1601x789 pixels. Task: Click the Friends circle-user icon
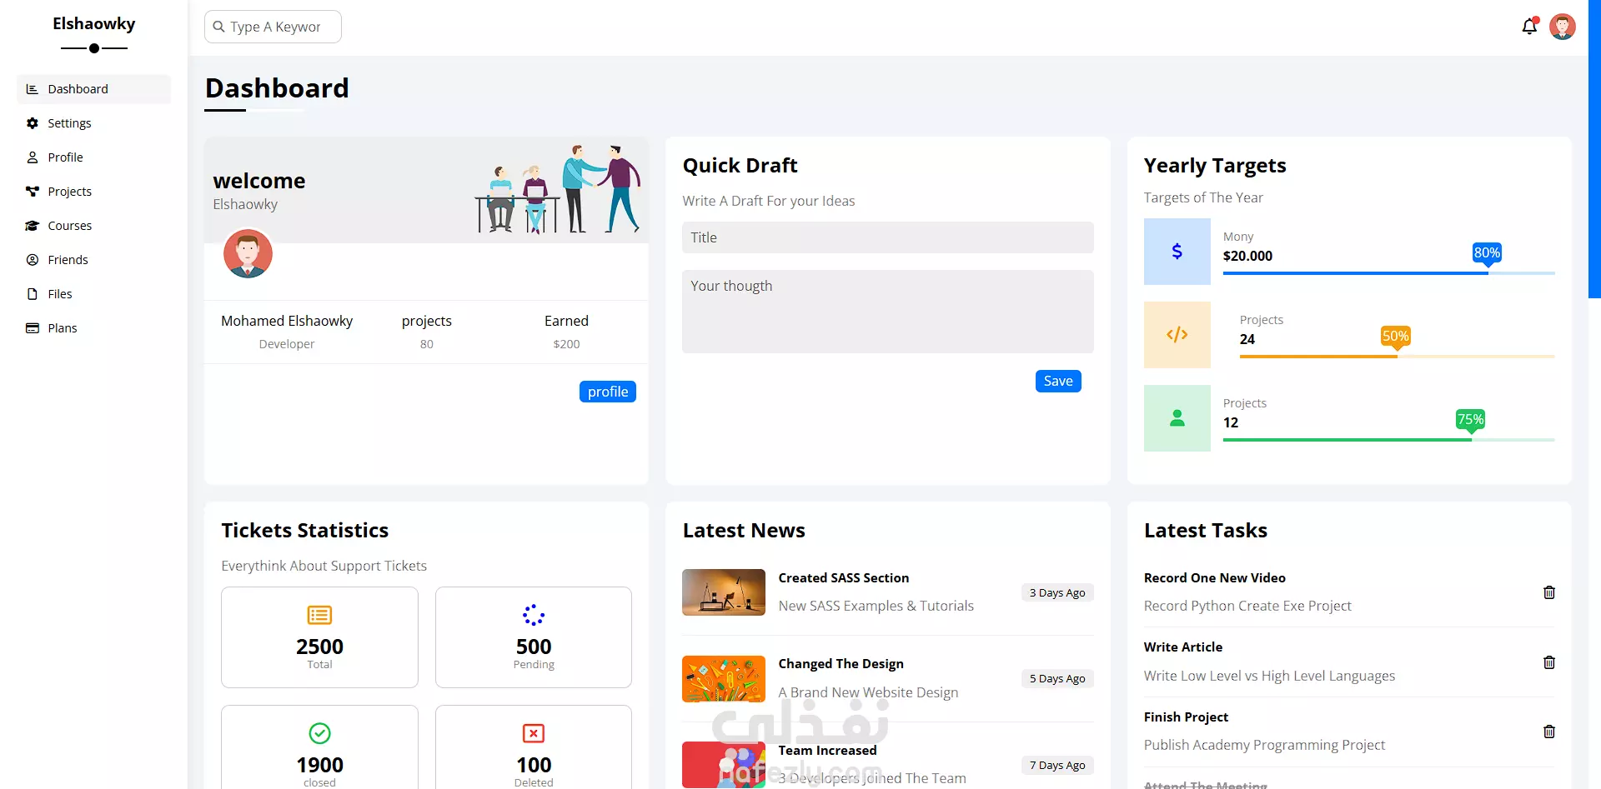tap(33, 260)
